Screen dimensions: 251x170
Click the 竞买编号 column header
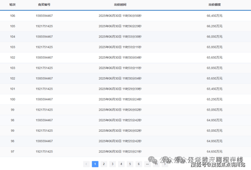point(44,5)
